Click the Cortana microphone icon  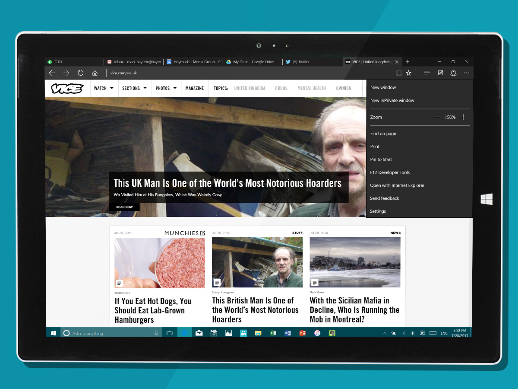click(156, 333)
